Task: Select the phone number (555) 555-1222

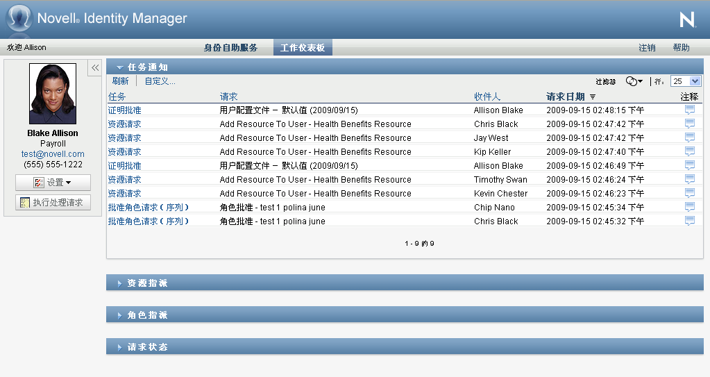Action: [53, 165]
